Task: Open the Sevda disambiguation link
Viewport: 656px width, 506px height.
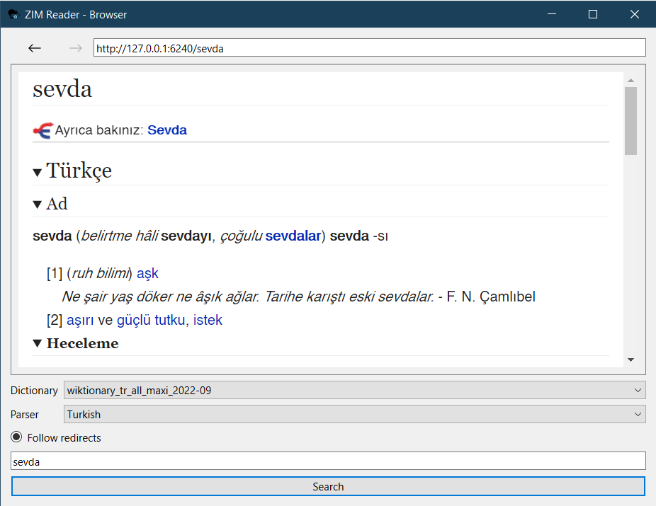Action: point(167,130)
